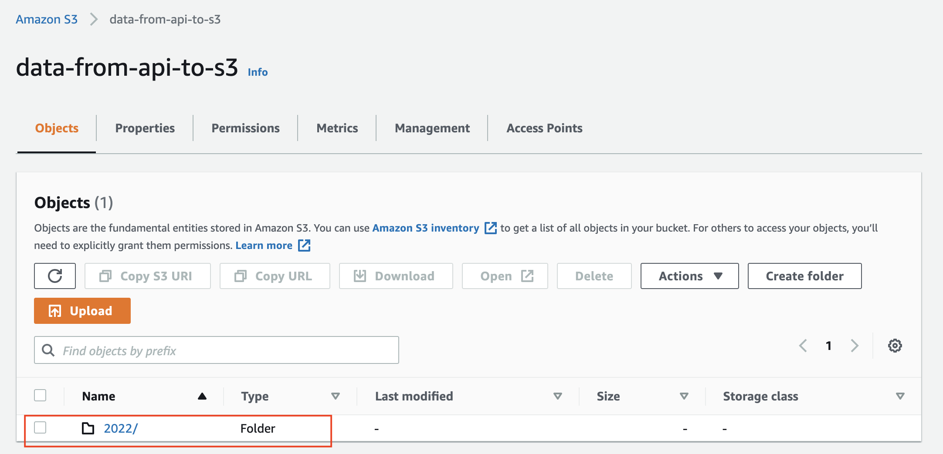Image resolution: width=943 pixels, height=454 pixels.
Task: Go to the next page arrow
Action: click(855, 346)
